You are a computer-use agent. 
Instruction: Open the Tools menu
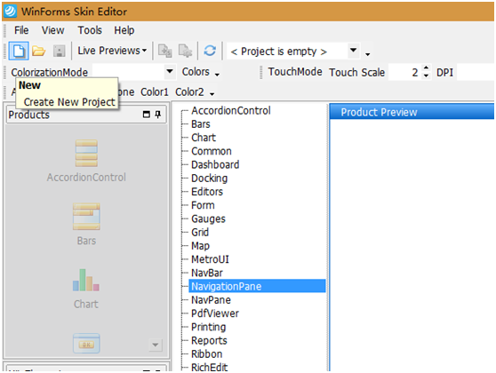pyautogui.click(x=90, y=30)
